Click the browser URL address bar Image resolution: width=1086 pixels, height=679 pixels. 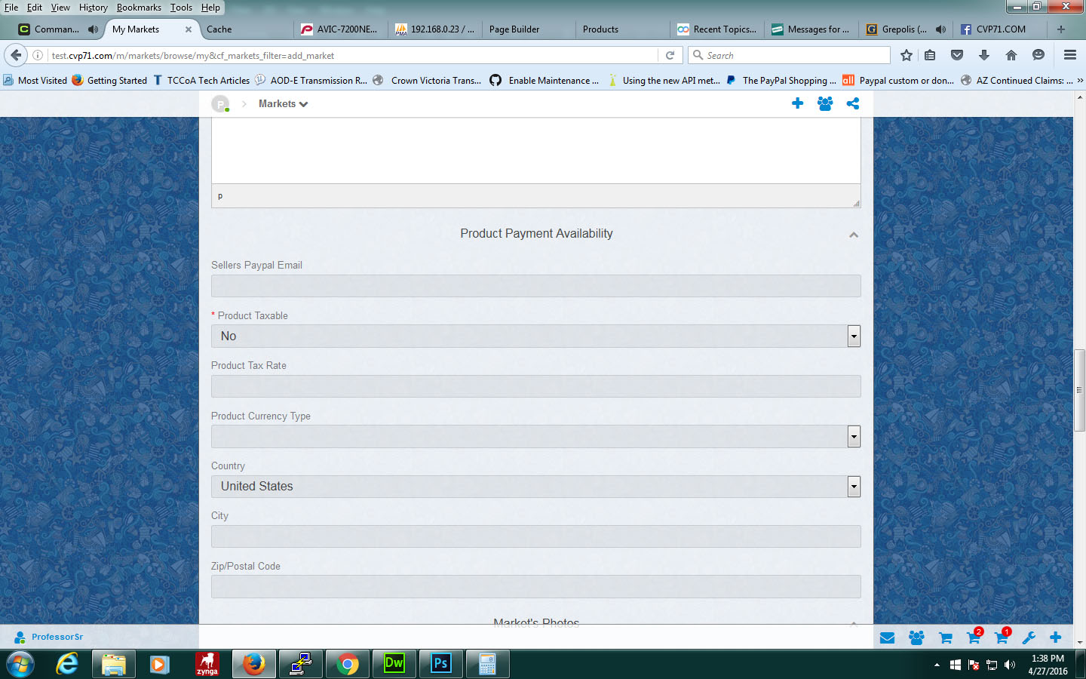(352, 55)
